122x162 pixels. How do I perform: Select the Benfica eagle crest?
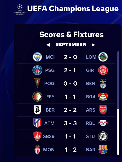[103, 83]
